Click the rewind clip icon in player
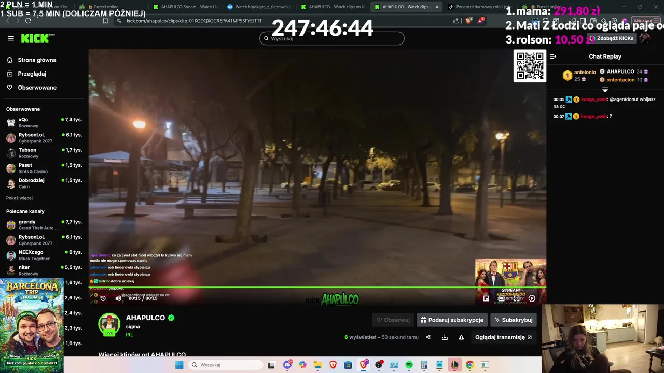The image size is (664, 373). pos(103,298)
